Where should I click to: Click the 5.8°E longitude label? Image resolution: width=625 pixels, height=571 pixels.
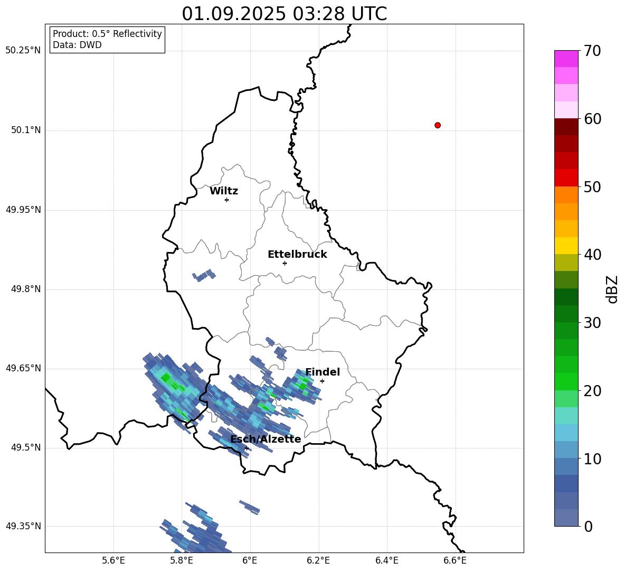182,561
